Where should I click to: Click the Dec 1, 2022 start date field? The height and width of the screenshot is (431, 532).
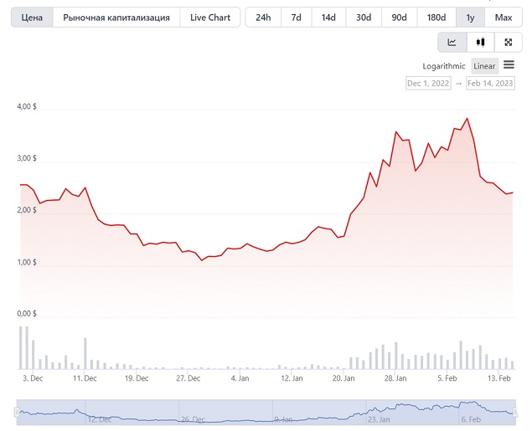(x=428, y=84)
